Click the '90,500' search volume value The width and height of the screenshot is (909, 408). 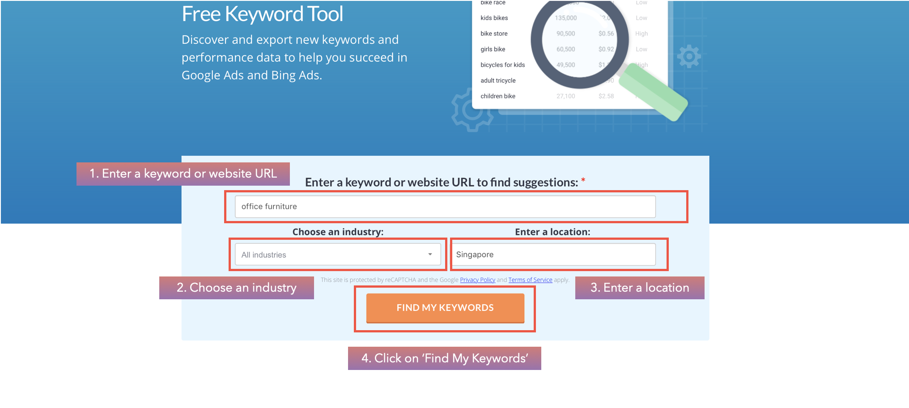click(x=566, y=34)
